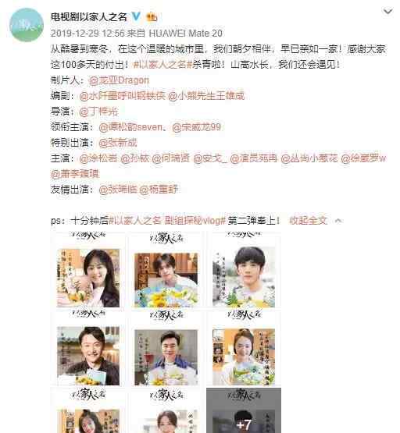Collapse post with 收起全文 link
Viewport: 400px width, 433px height.
[309, 221]
